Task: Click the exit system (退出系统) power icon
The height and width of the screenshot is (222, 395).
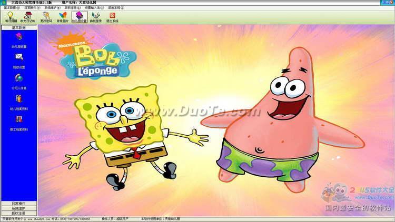Action: click(x=112, y=17)
